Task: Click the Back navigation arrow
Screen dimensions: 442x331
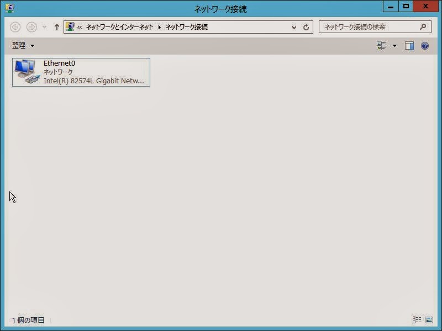Action: pos(15,27)
